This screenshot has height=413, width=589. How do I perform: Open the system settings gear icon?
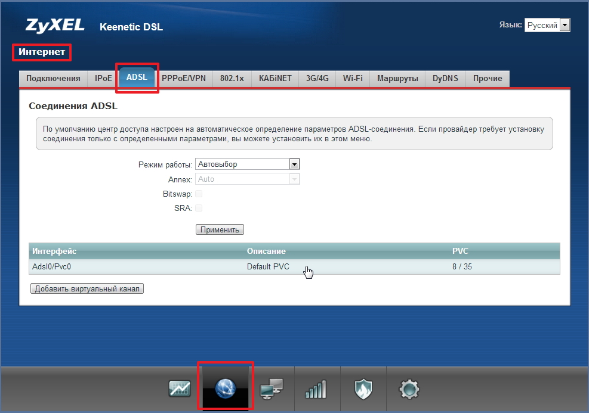point(409,389)
